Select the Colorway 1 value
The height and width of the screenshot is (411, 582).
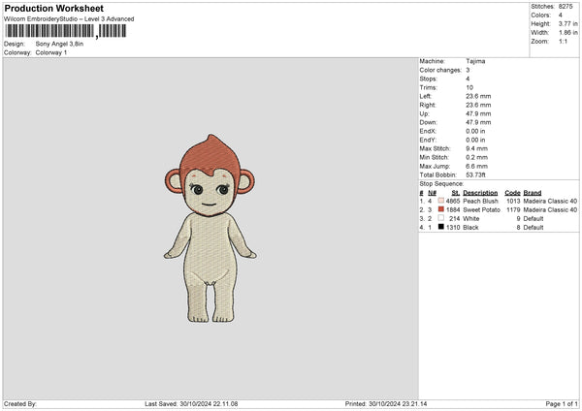[53, 52]
